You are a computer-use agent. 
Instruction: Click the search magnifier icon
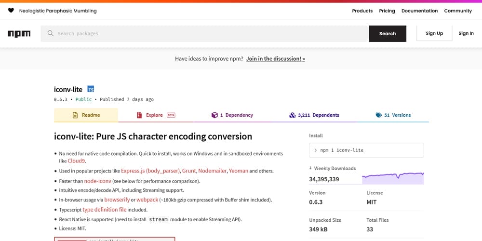point(51,33)
